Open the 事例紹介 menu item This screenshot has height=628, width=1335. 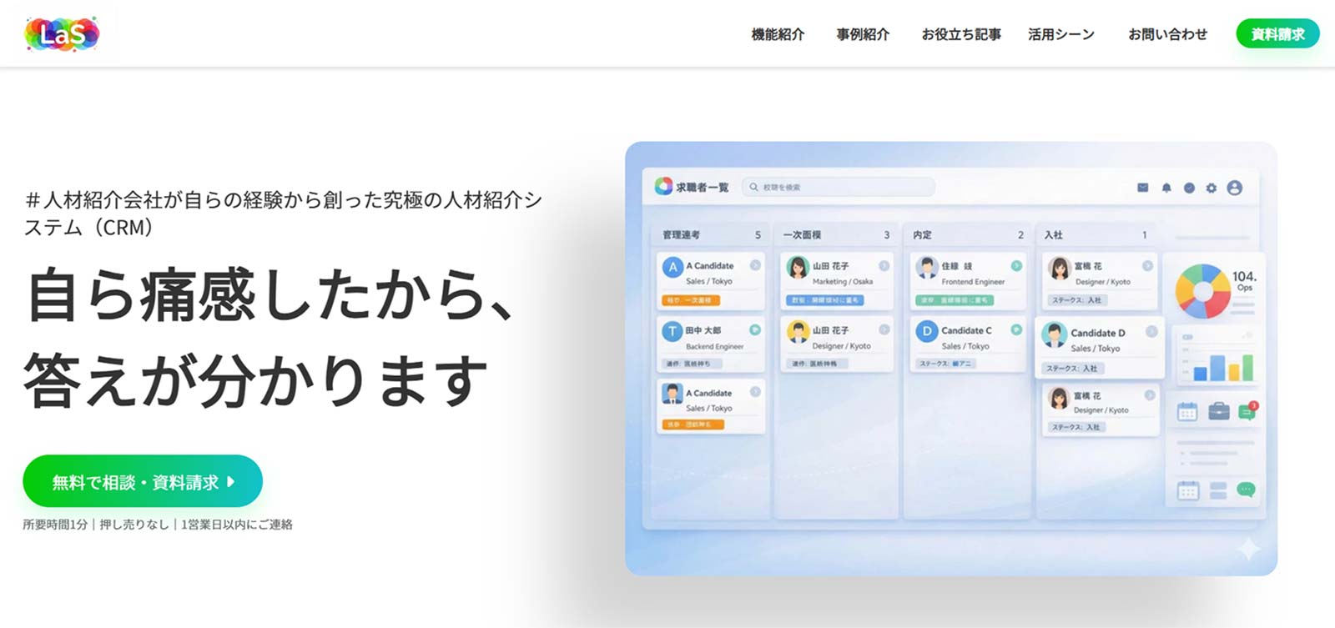[x=863, y=34]
